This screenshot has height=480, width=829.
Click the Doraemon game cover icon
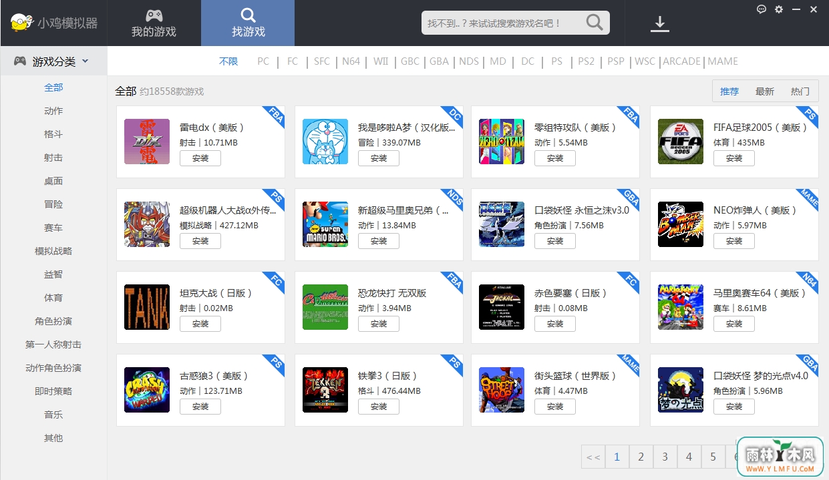tap(325, 142)
